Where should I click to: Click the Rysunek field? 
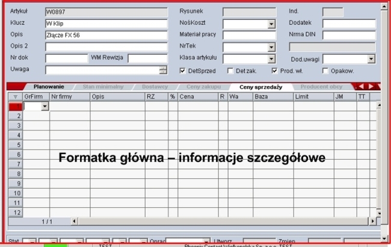coord(250,12)
